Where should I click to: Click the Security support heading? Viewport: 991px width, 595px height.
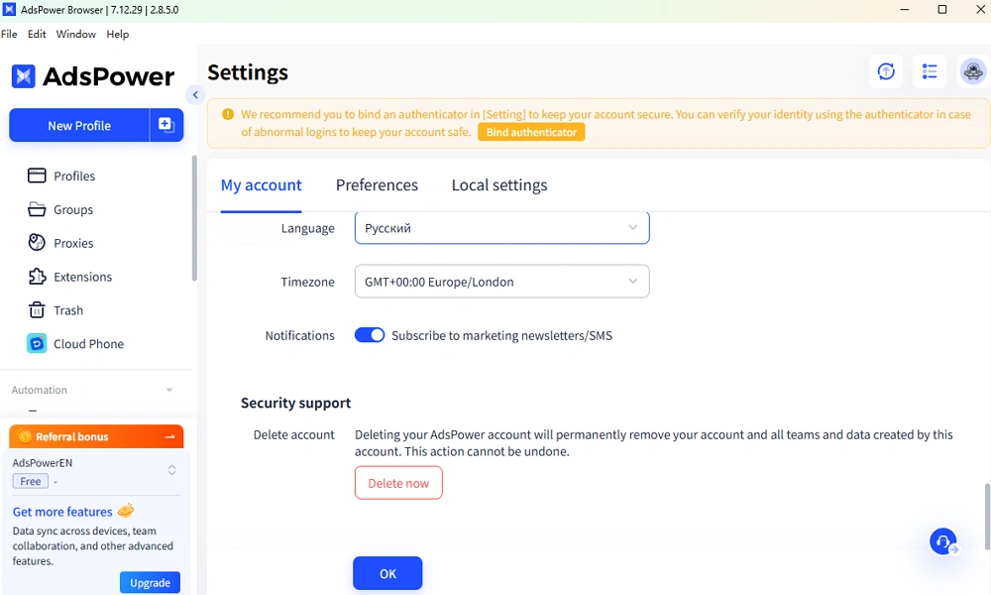coord(295,403)
